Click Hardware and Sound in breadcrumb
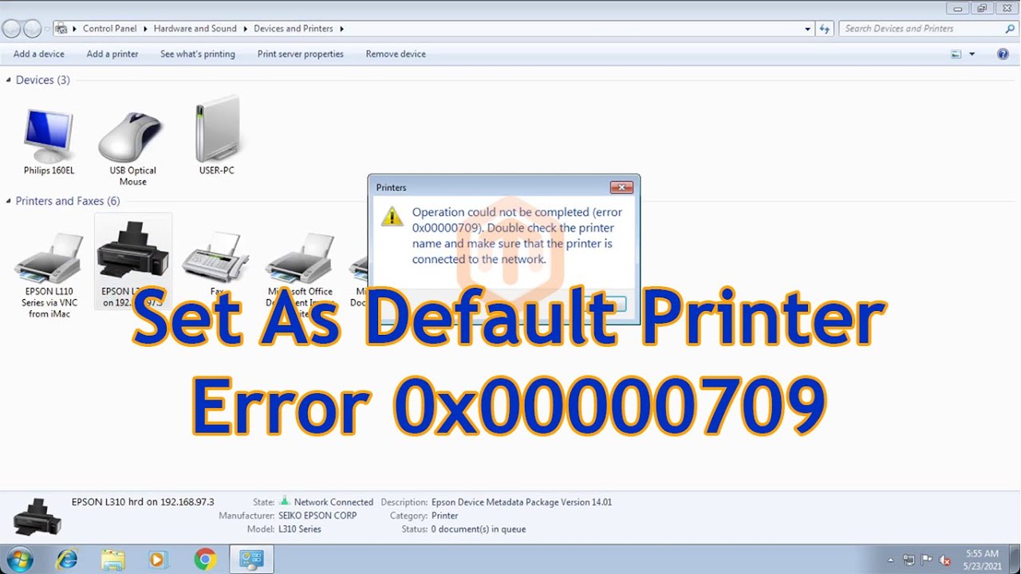 pos(195,29)
